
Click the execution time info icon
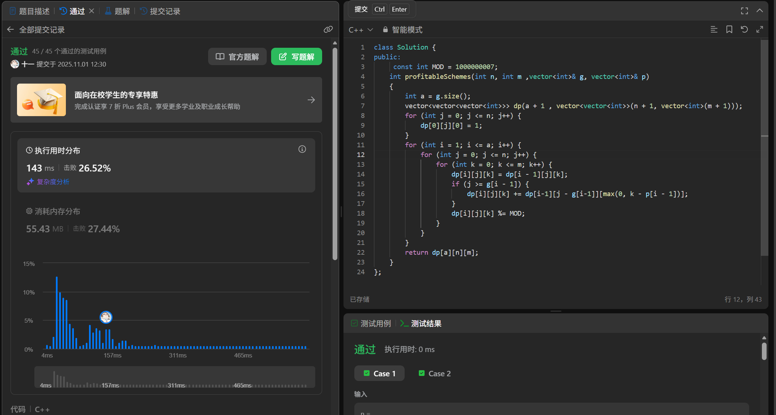tap(302, 149)
